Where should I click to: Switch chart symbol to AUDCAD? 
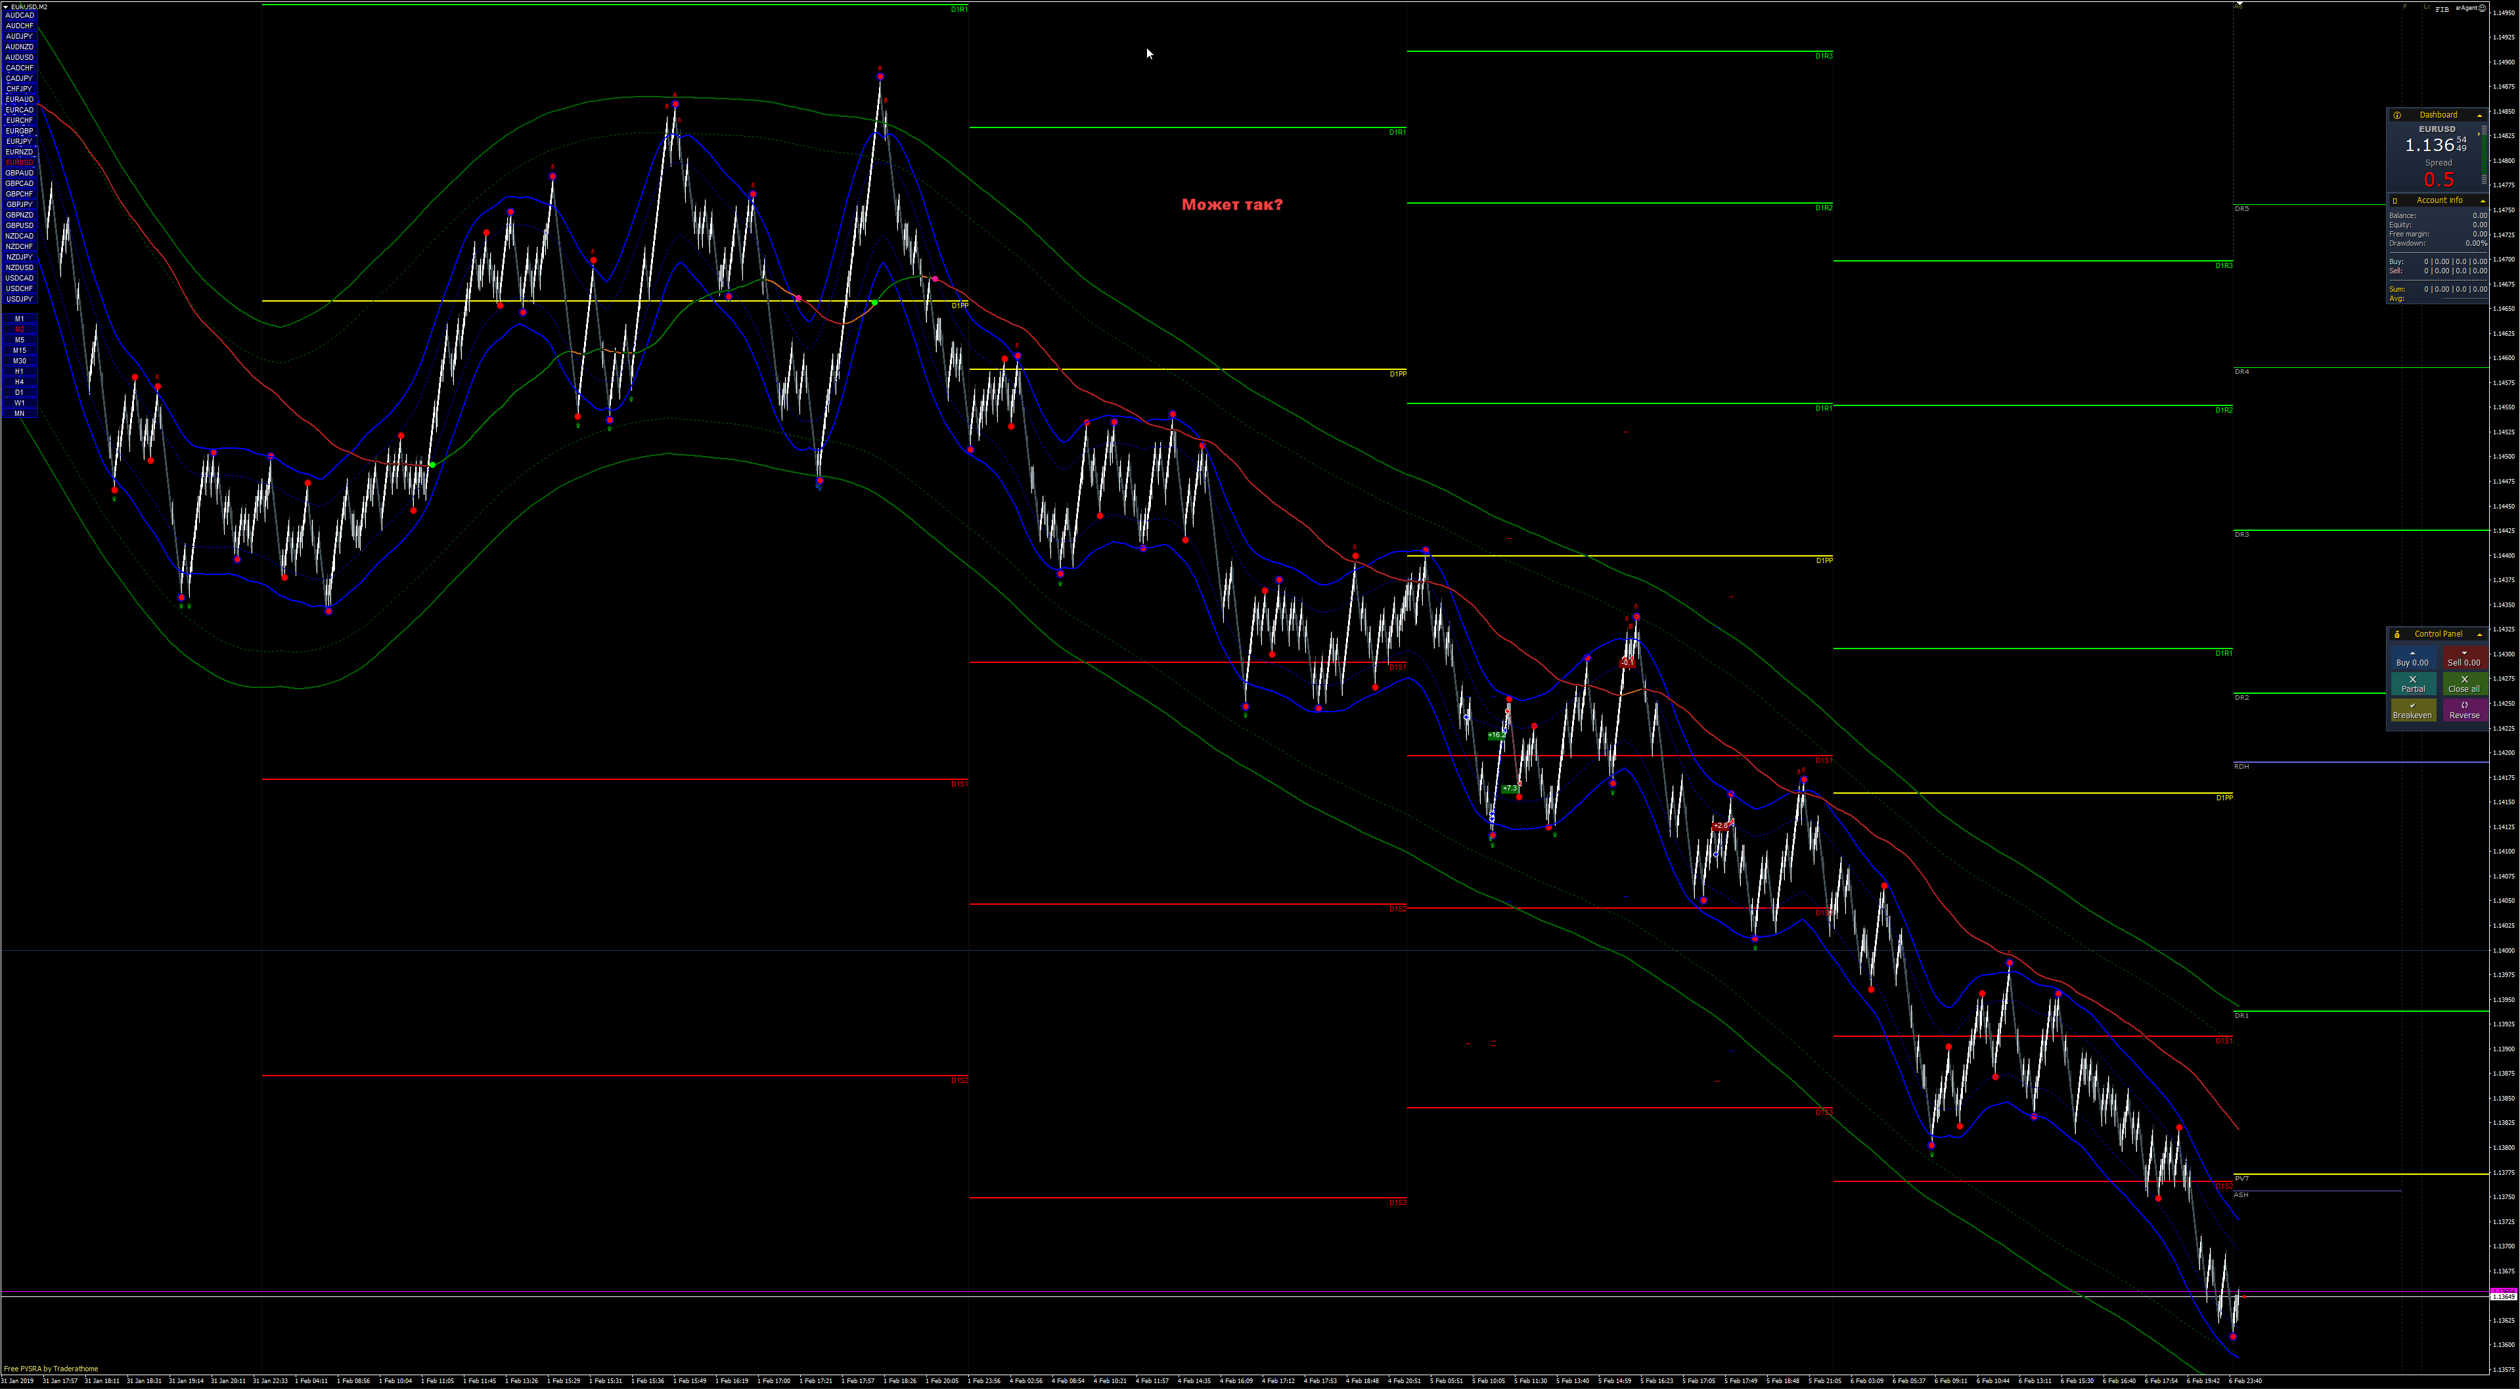(20, 16)
